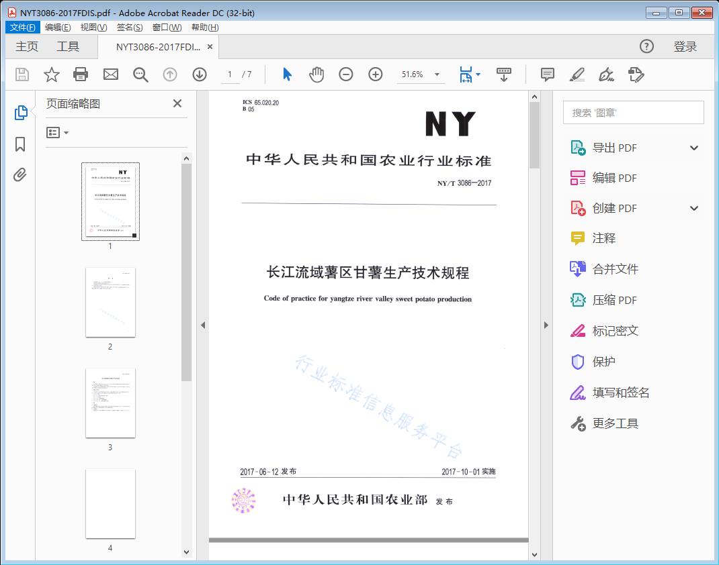Expand the 导出 PDF section chevron
This screenshot has width=719, height=565.
[694, 148]
